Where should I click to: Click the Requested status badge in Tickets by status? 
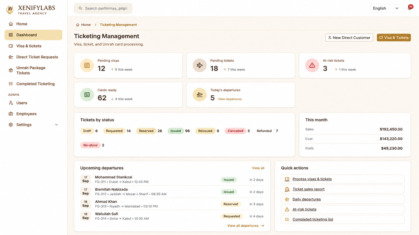[x=114, y=131]
